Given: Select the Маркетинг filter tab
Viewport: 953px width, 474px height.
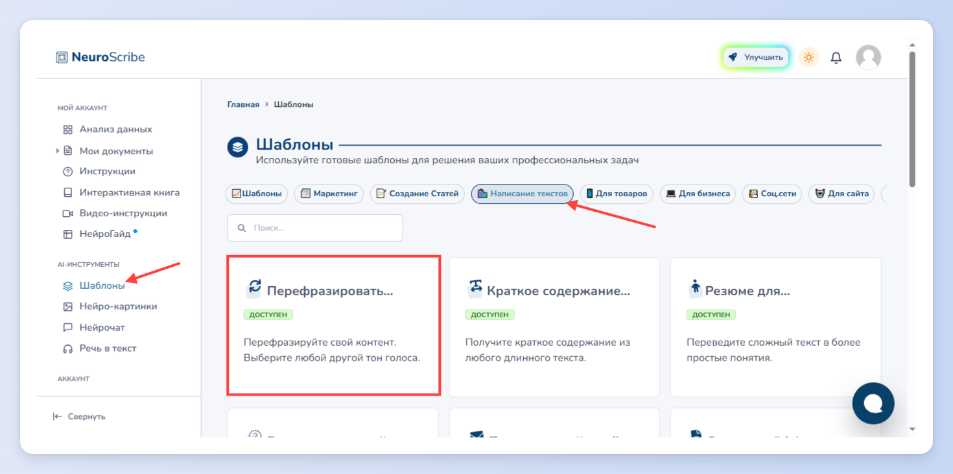Looking at the screenshot, I should pos(329,194).
